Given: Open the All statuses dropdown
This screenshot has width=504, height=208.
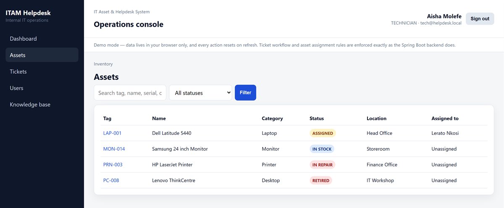Looking at the screenshot, I should pyautogui.click(x=201, y=93).
